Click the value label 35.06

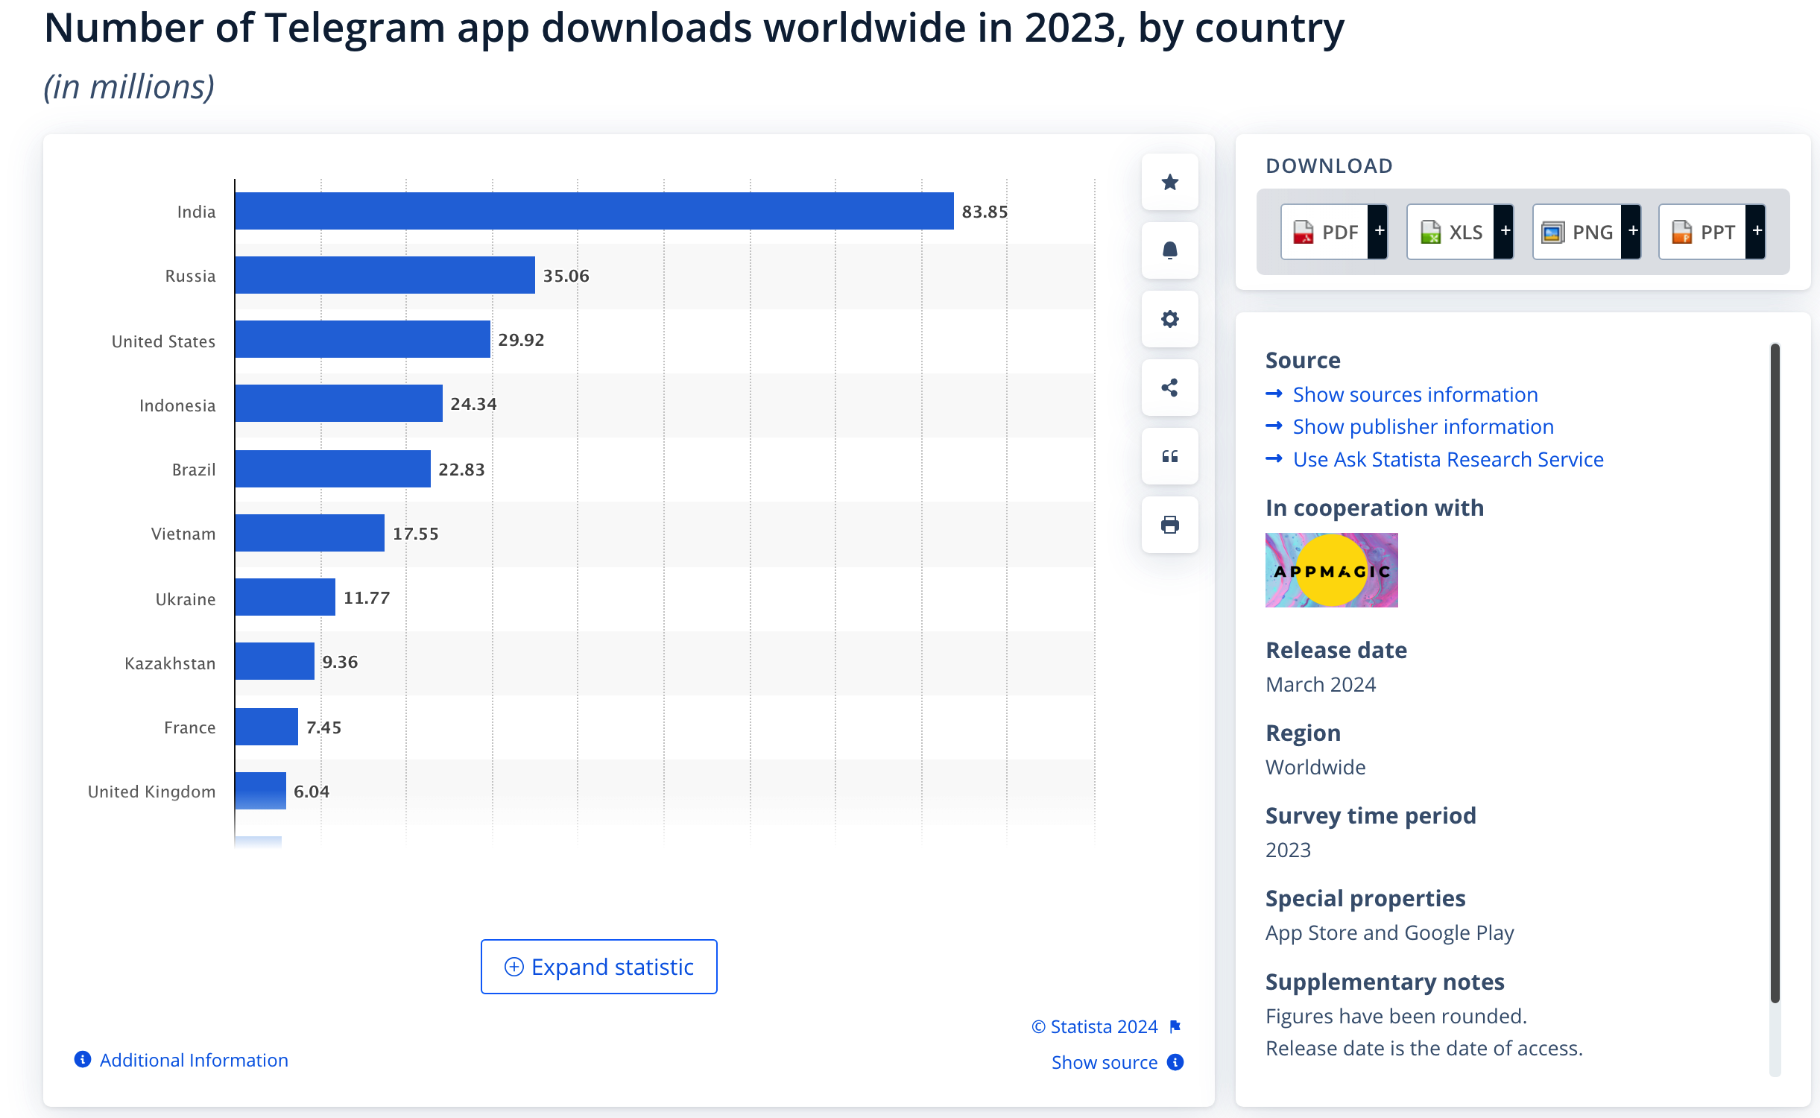click(566, 276)
